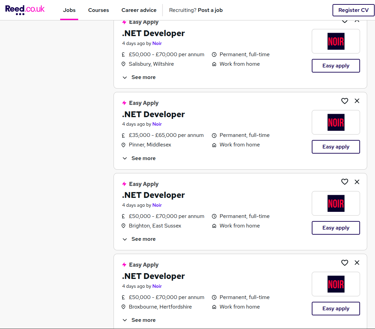Click the location pin icon beside Pinner, Middlesex

click(x=123, y=145)
